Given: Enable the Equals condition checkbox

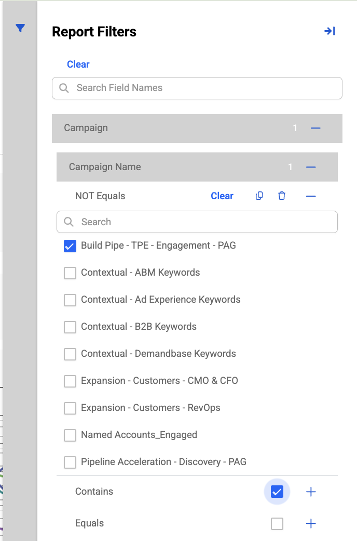Looking at the screenshot, I should tap(277, 523).
